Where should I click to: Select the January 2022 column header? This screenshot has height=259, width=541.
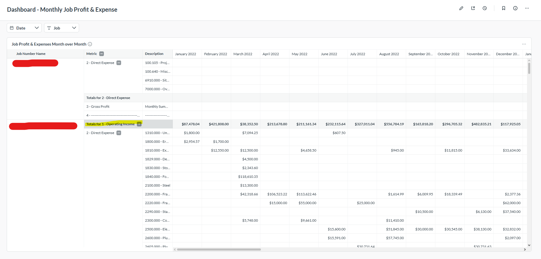pyautogui.click(x=186, y=54)
